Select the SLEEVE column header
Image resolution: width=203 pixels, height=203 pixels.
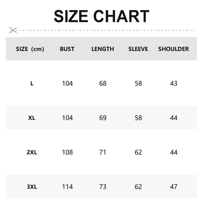pos(138,49)
